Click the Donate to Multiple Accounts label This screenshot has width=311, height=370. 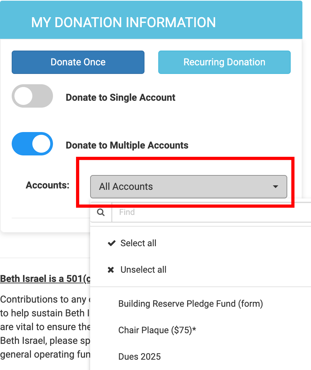tap(127, 145)
